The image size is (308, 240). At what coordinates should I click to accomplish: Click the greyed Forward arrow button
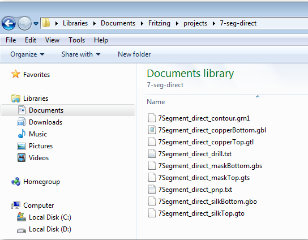24,24
